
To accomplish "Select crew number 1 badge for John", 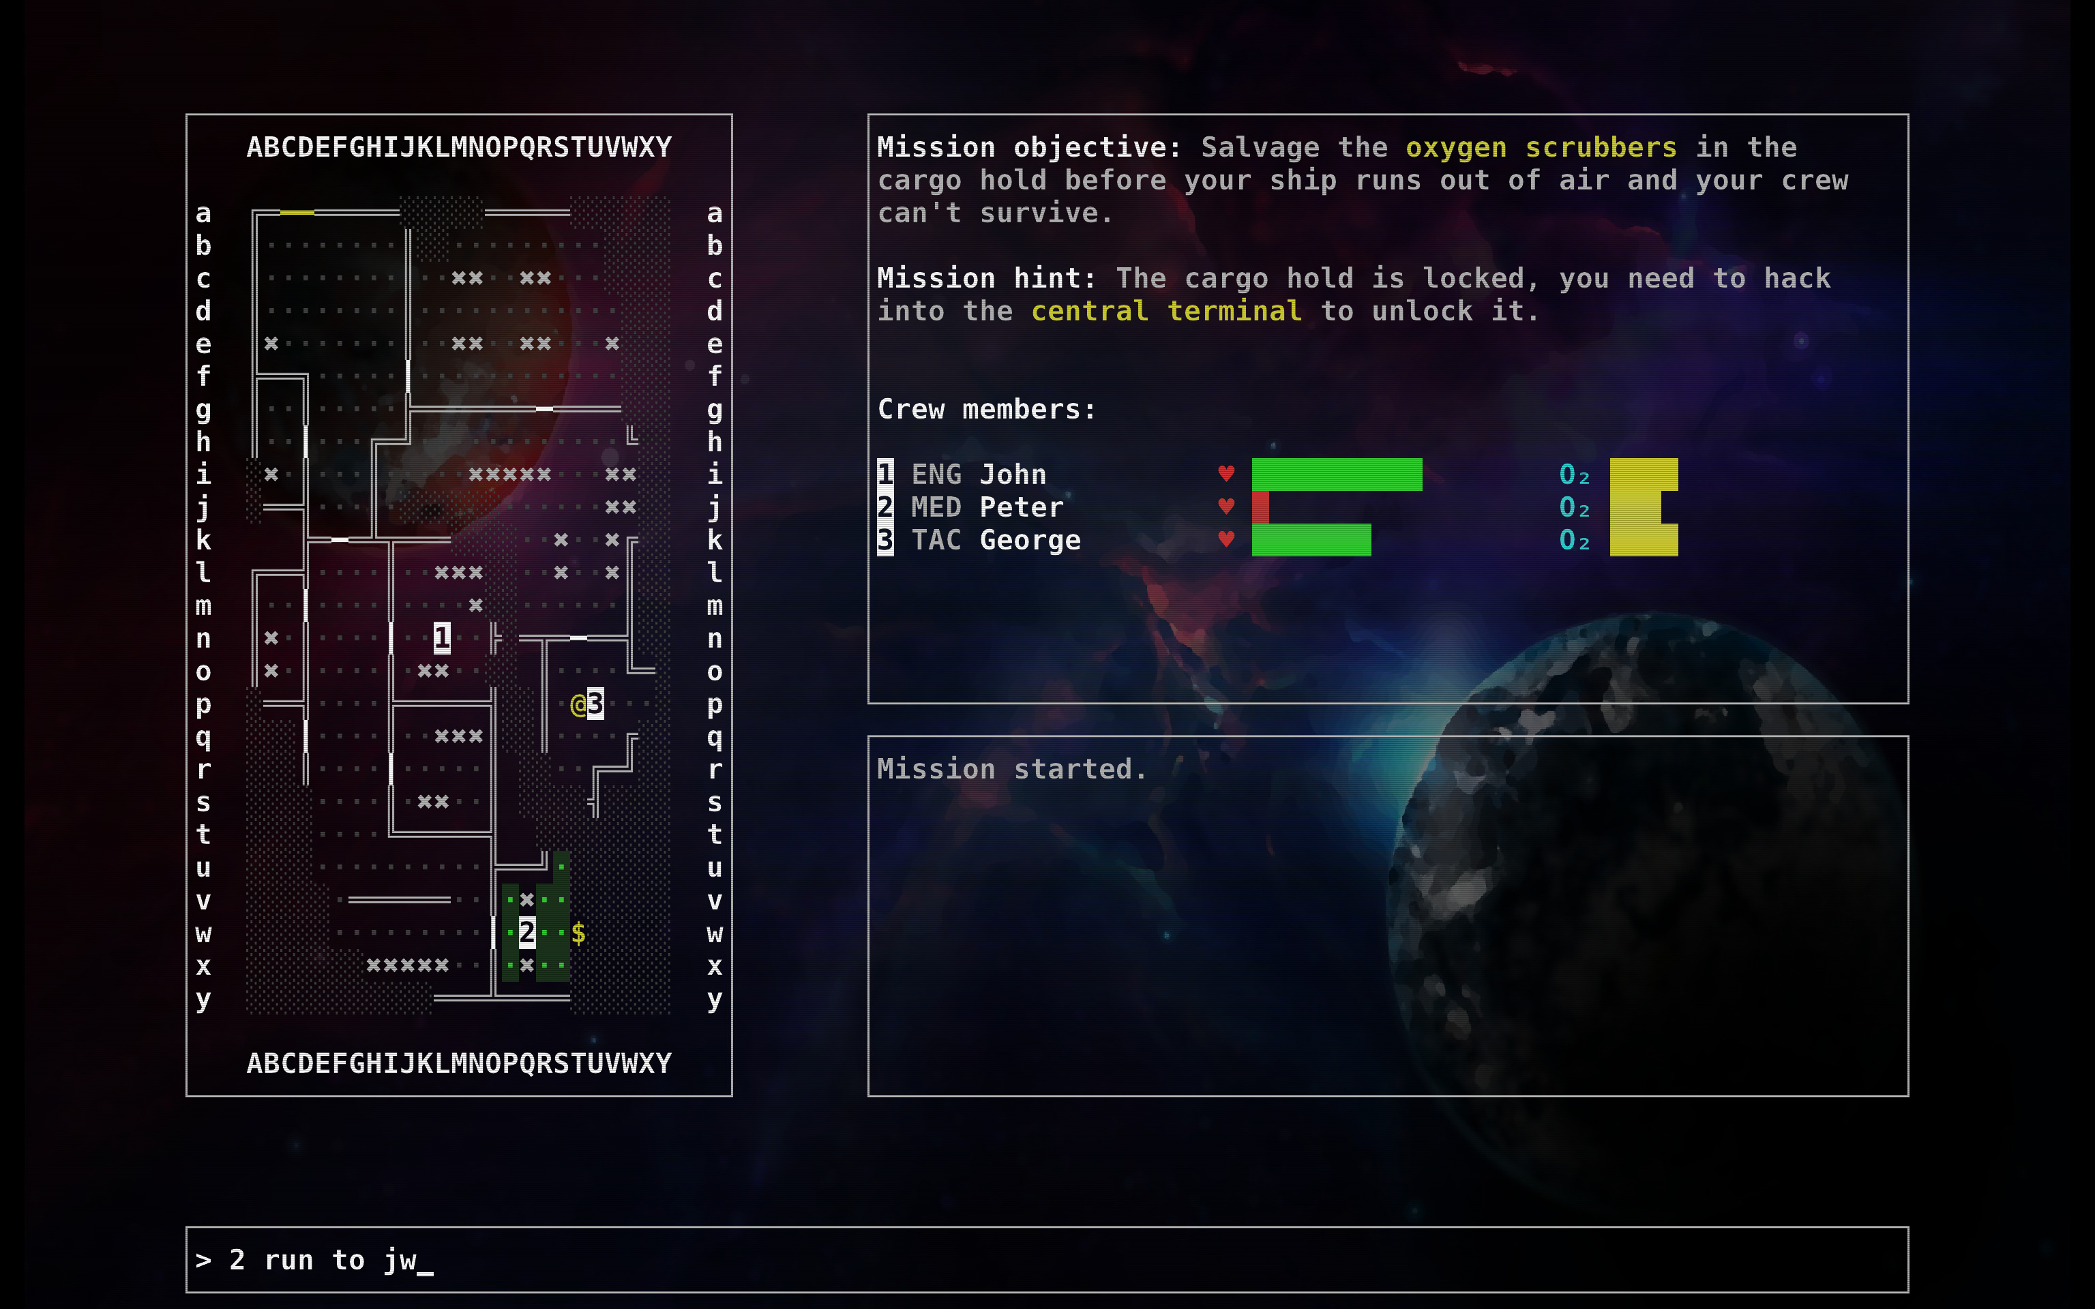I will point(885,474).
